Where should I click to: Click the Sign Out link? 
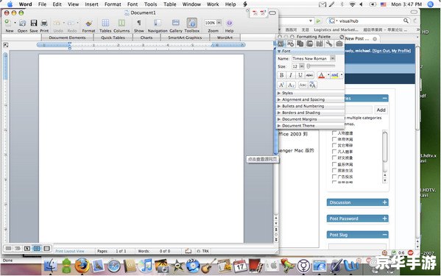tap(381, 51)
